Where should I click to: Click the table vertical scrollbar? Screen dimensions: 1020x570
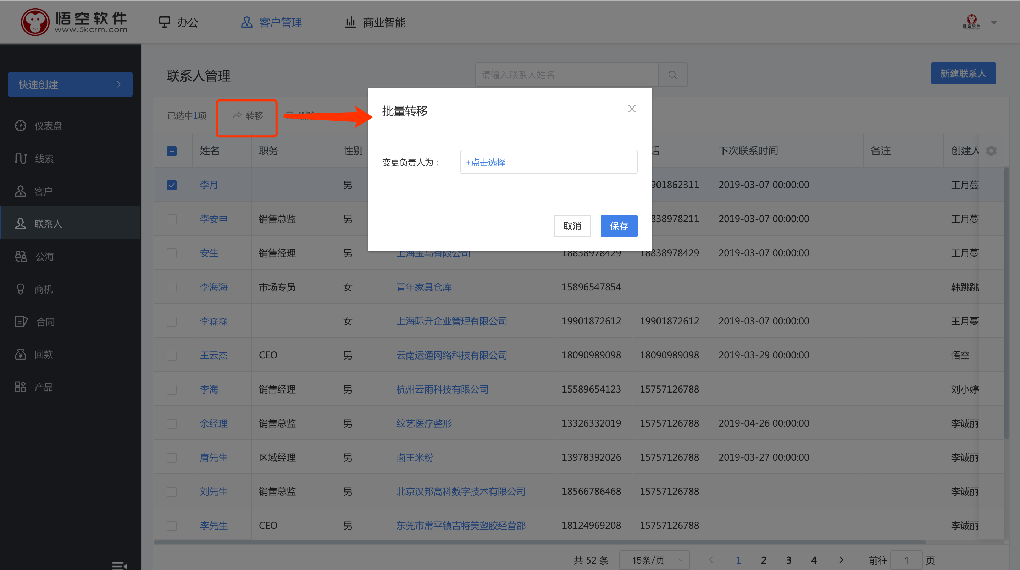pyautogui.click(x=1007, y=303)
